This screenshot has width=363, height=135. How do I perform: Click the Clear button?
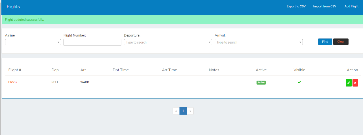pos(341,42)
